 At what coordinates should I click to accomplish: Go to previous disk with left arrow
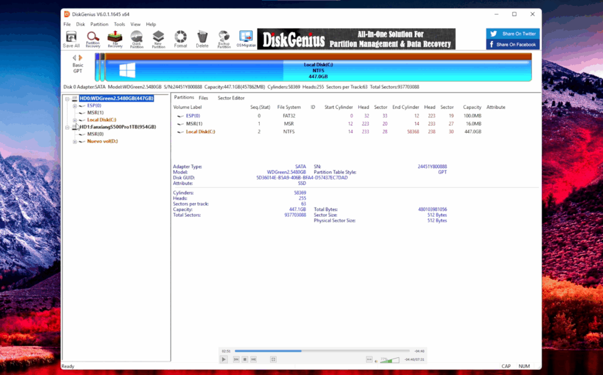pyautogui.click(x=74, y=58)
